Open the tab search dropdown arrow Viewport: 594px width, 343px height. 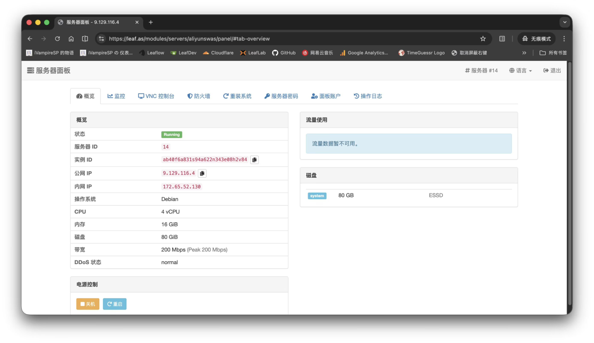point(565,22)
